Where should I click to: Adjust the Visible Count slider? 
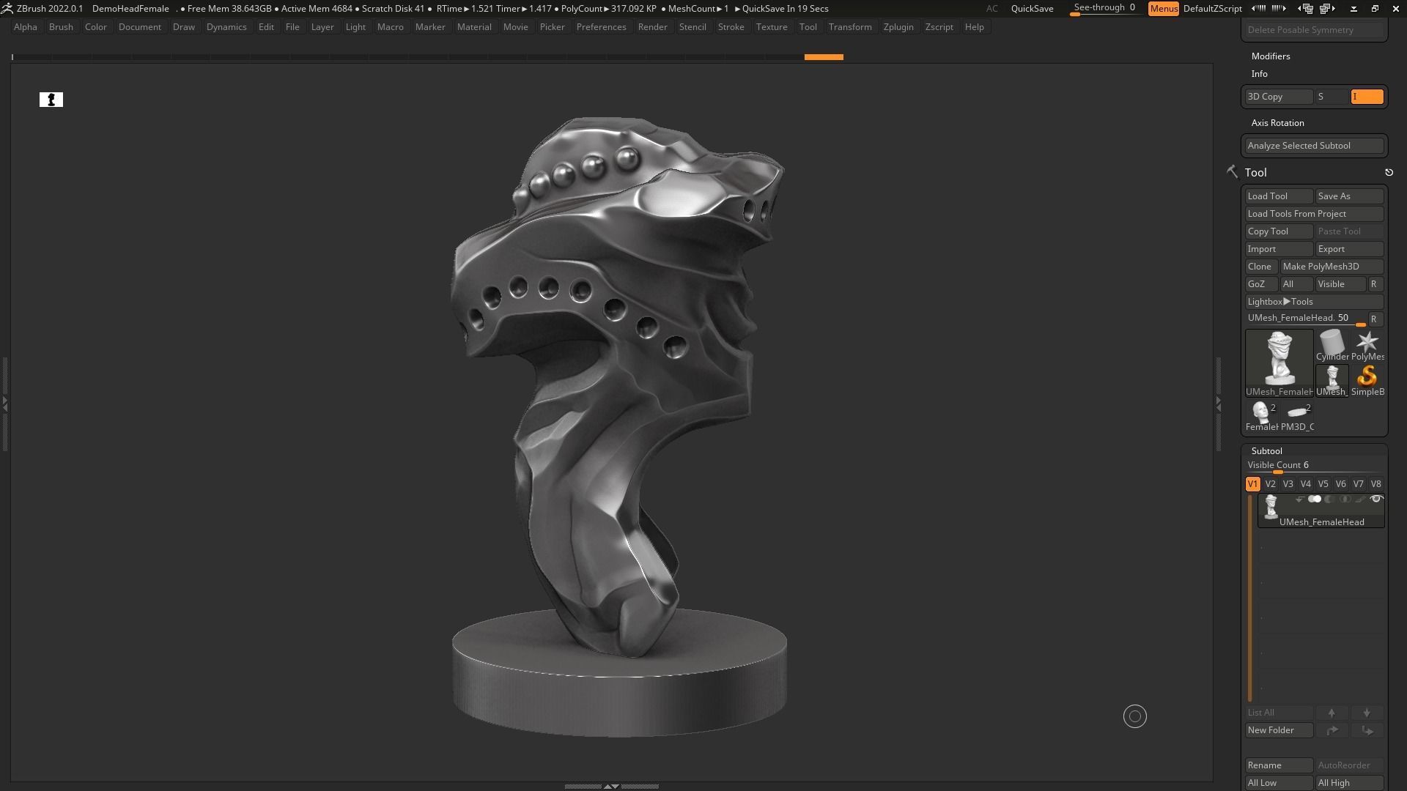point(1314,466)
